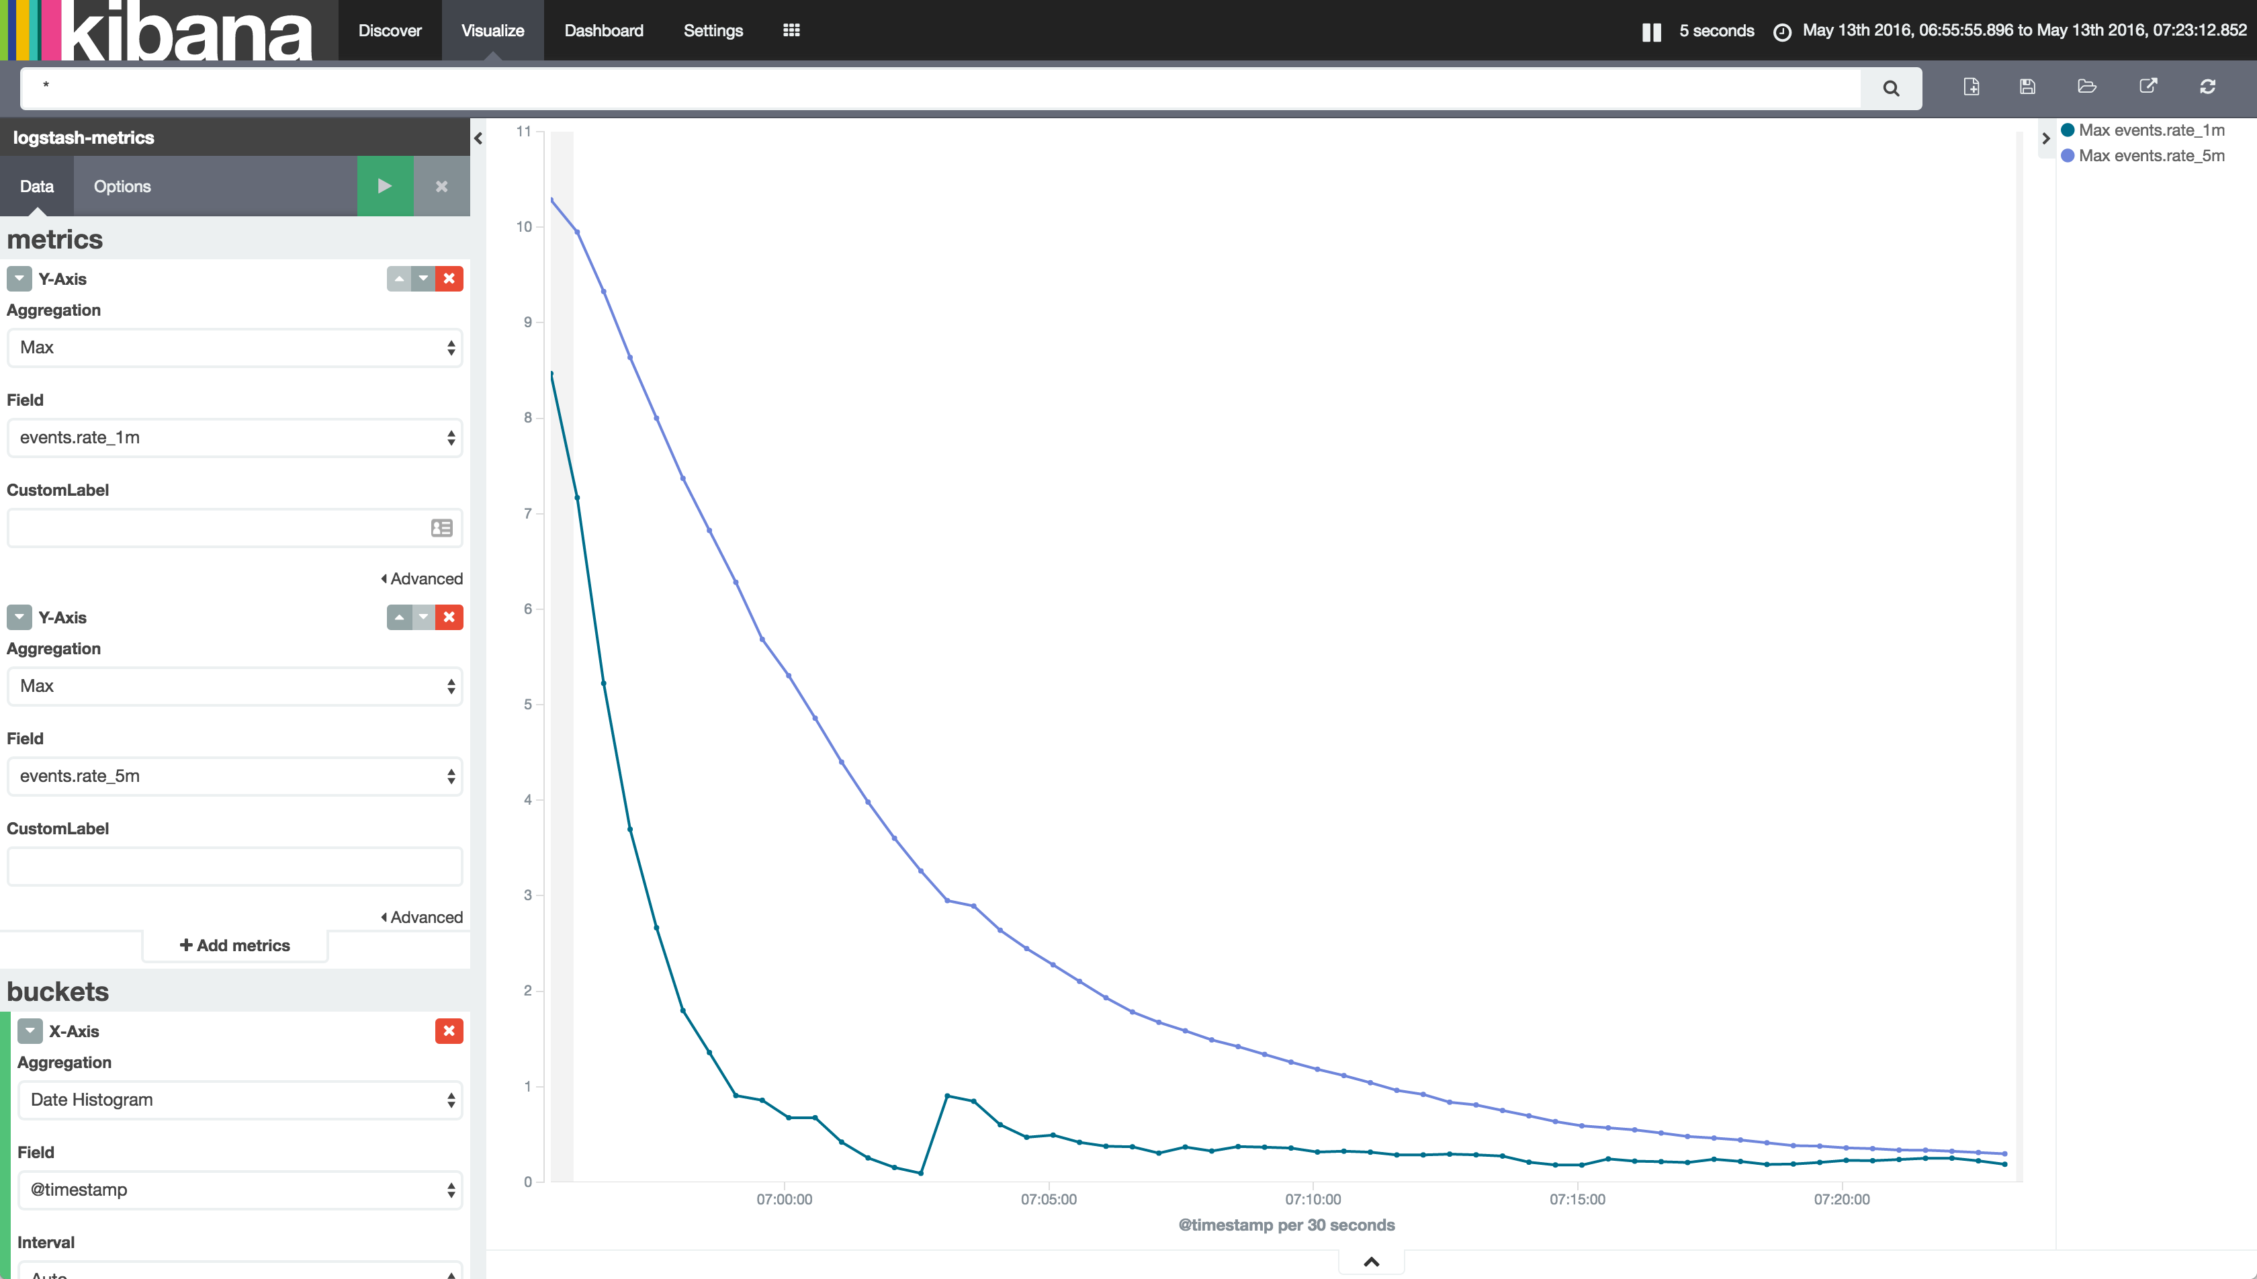Open the 5 seconds refresh interval setting
This screenshot has height=1279, width=2257.
[x=1716, y=31]
